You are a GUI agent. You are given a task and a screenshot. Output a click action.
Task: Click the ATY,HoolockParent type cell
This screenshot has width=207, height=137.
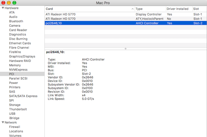pos(149,19)
